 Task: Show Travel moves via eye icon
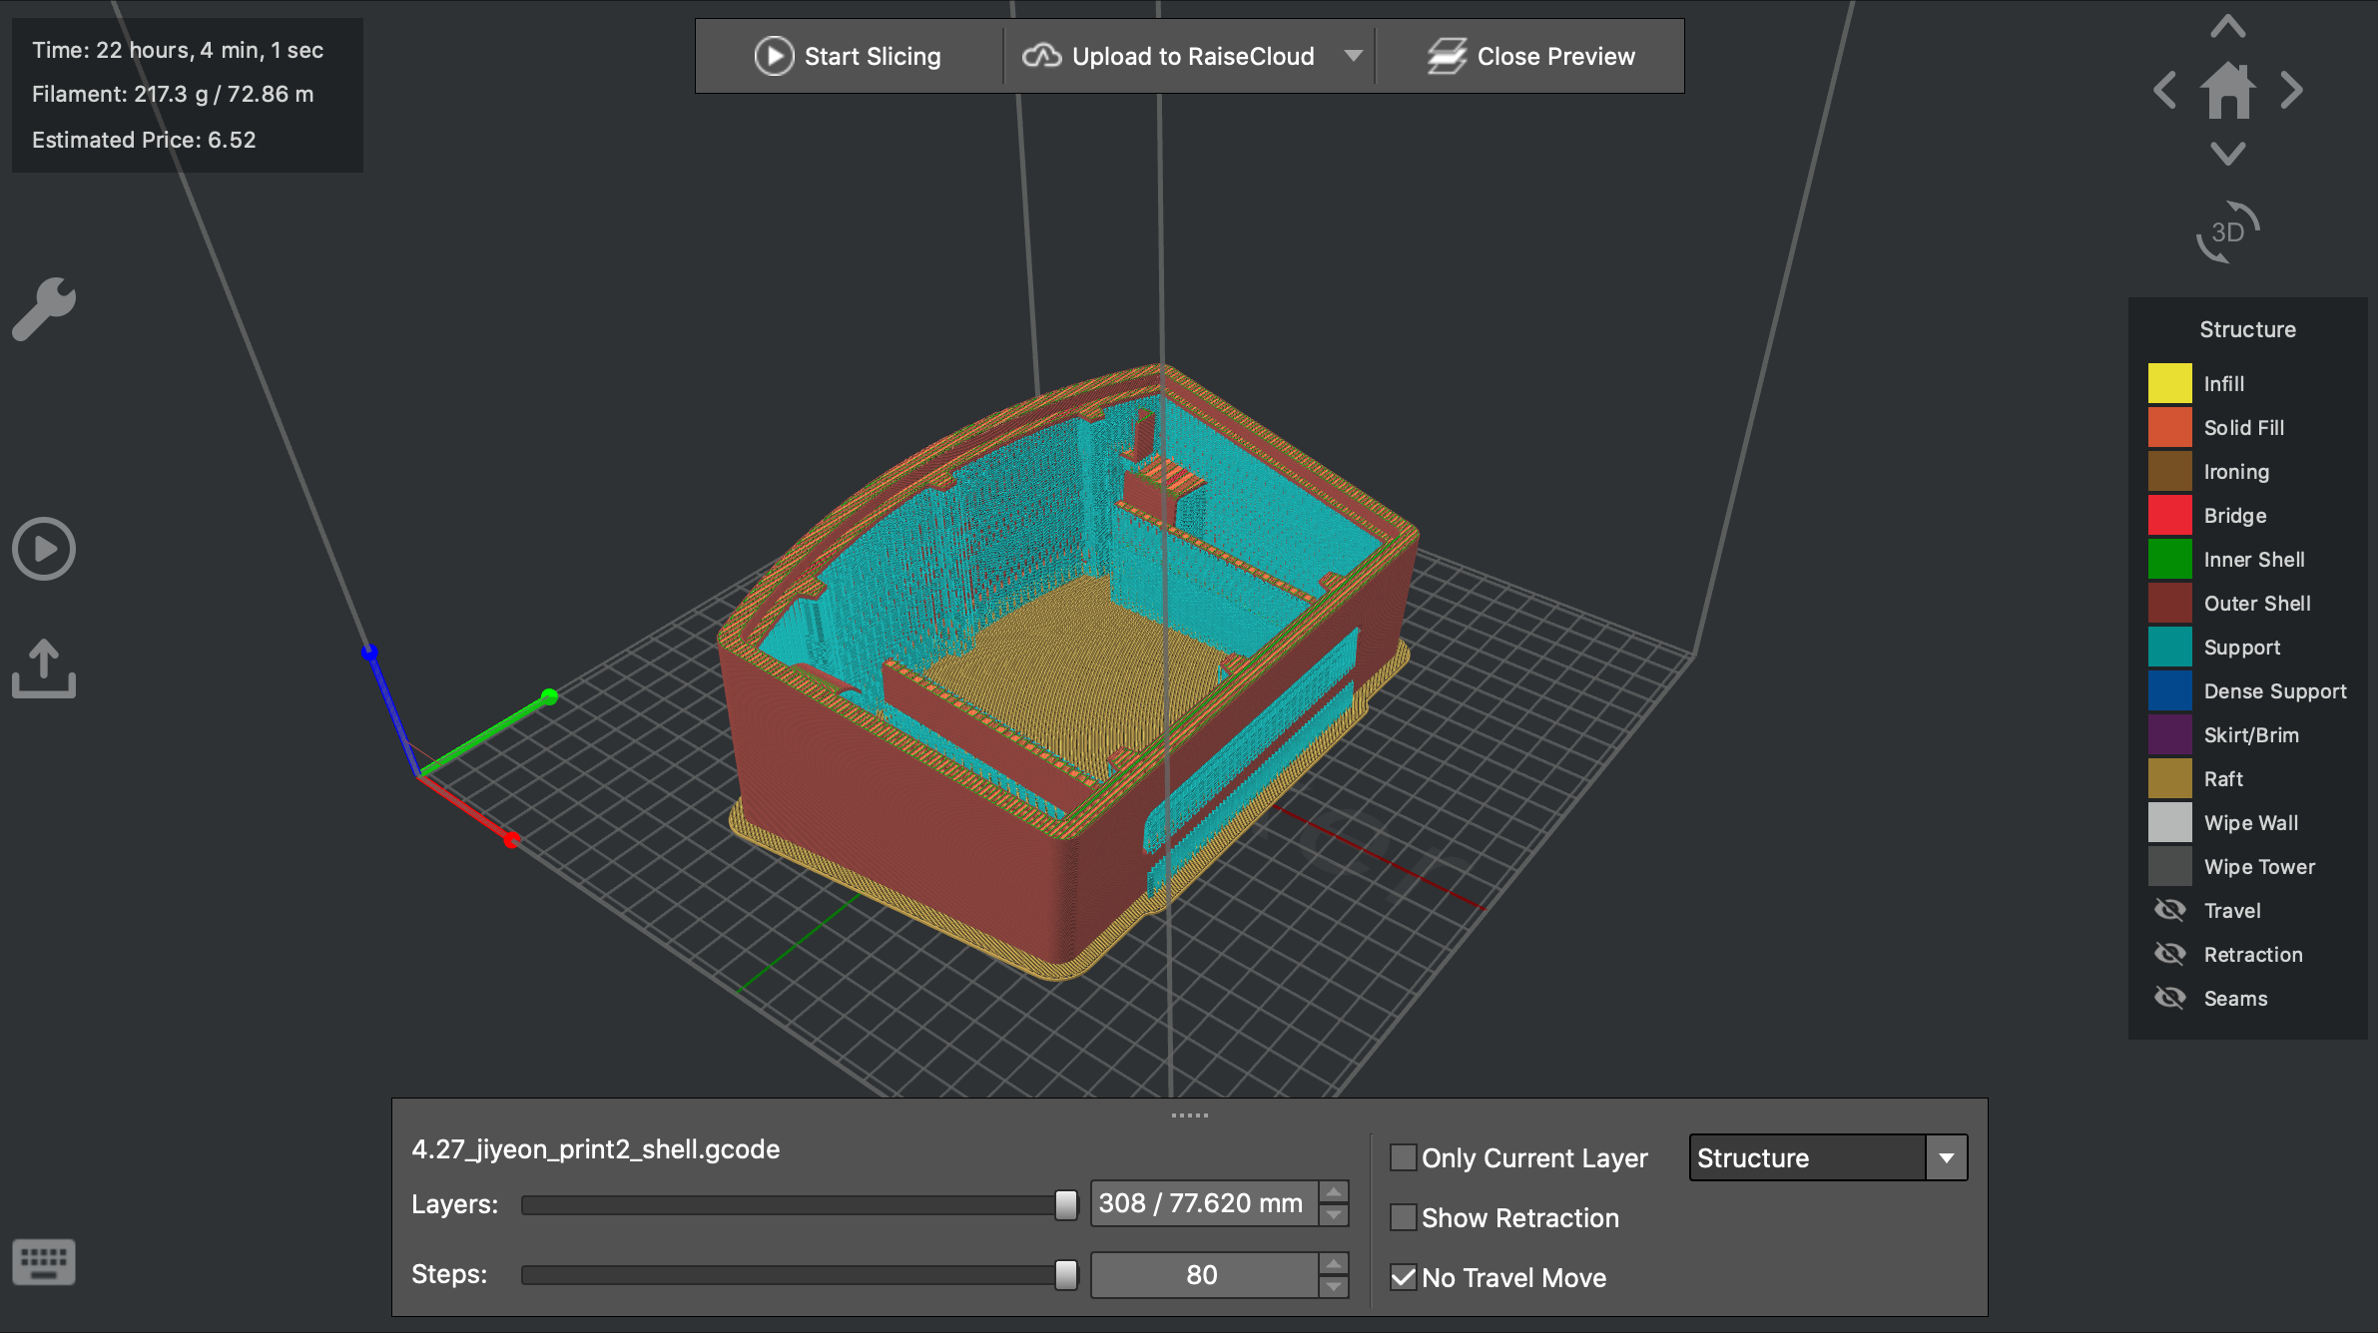coord(2170,910)
